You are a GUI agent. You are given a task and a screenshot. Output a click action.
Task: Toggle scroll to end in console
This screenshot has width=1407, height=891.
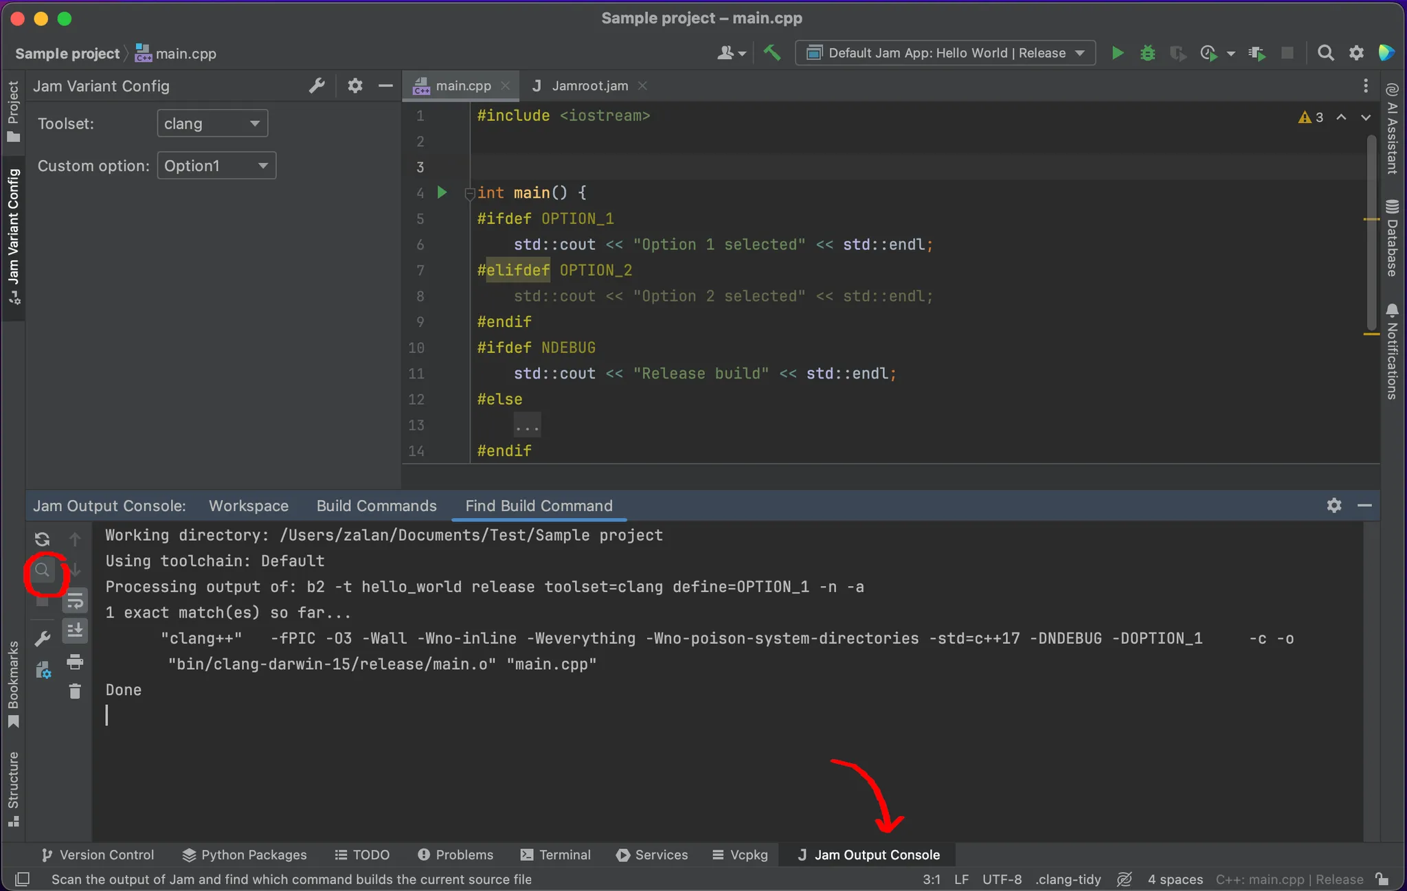(75, 630)
